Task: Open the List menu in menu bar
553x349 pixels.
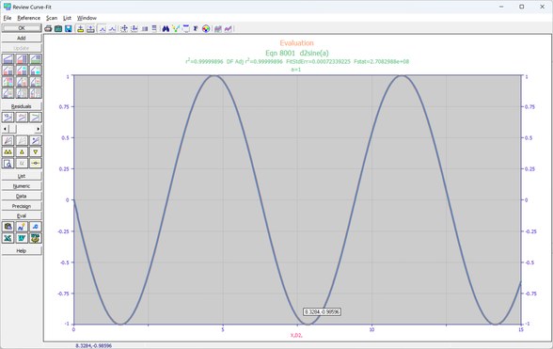Action: point(67,18)
